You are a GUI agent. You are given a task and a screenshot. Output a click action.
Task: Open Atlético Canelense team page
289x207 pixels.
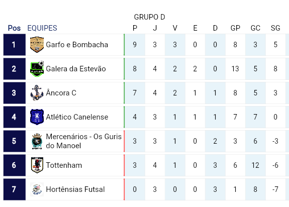77,117
